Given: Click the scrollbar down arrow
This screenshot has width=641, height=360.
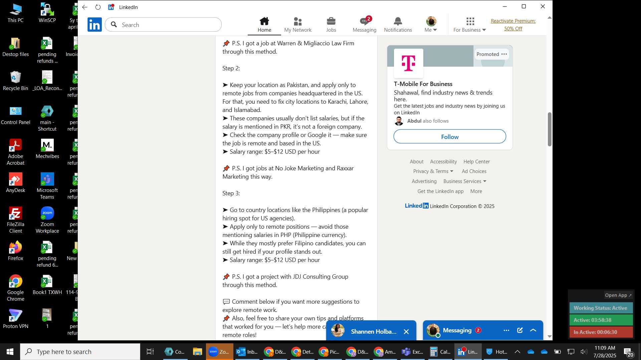Looking at the screenshot, I should pyautogui.click(x=550, y=337).
